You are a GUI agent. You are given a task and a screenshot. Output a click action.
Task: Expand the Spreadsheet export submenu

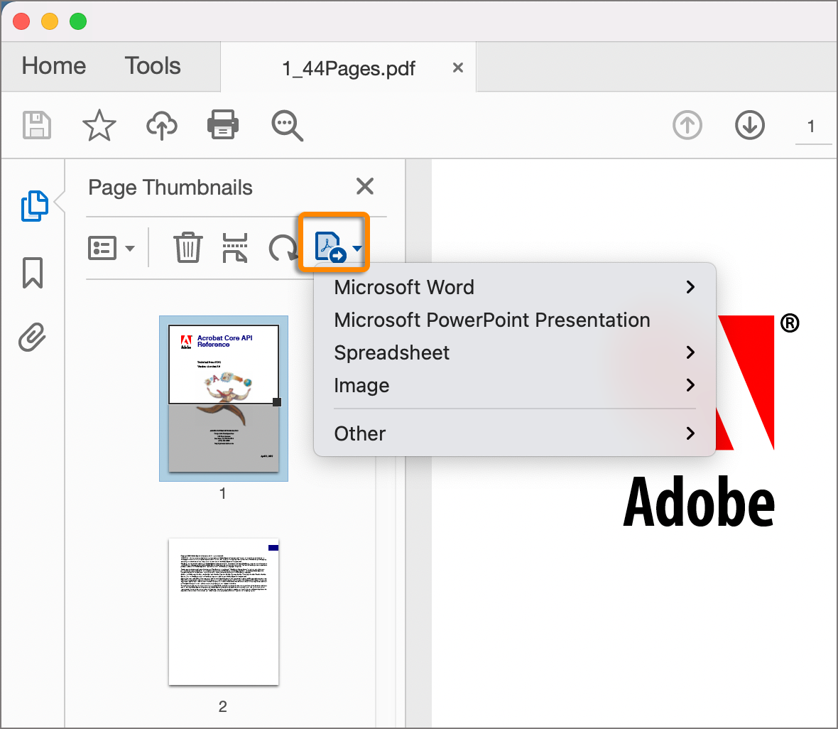[391, 352]
